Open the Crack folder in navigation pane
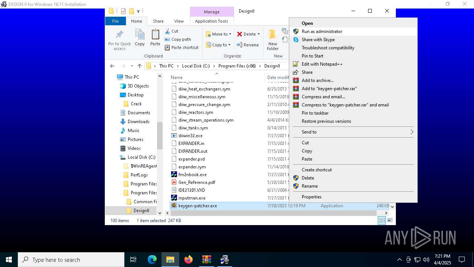 point(136,104)
